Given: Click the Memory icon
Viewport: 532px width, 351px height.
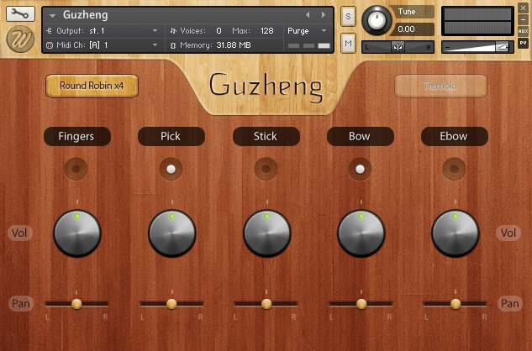Looking at the screenshot, I should pyautogui.click(x=173, y=45).
